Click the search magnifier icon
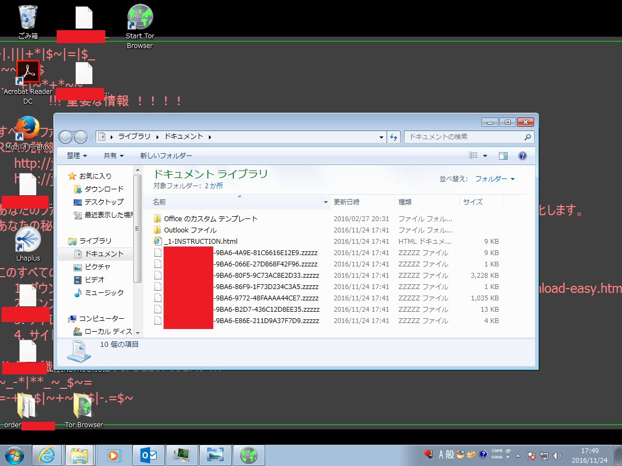The image size is (622, 466). tap(527, 137)
